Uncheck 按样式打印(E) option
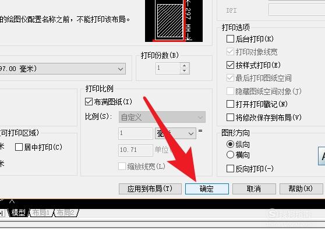This screenshot has height=241, width=325. pyautogui.click(x=230, y=65)
